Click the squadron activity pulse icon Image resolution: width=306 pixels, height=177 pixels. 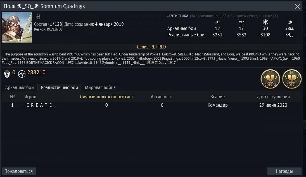coord(22,74)
